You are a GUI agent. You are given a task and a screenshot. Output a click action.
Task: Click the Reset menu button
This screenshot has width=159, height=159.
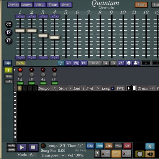(x=66, y=5)
